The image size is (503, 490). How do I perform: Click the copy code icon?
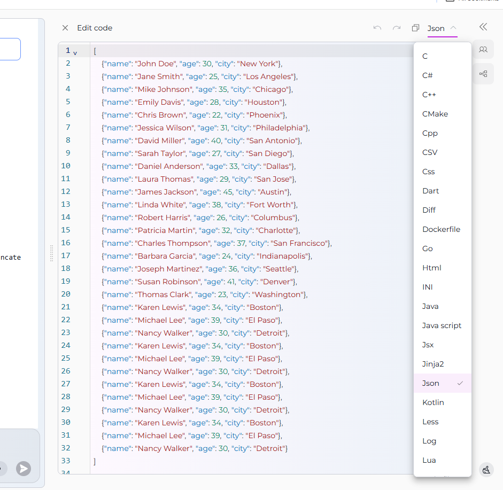(415, 28)
